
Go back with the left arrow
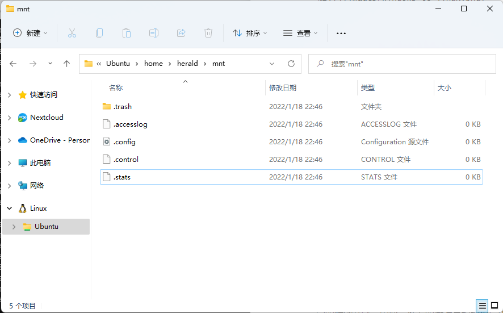(x=13, y=64)
